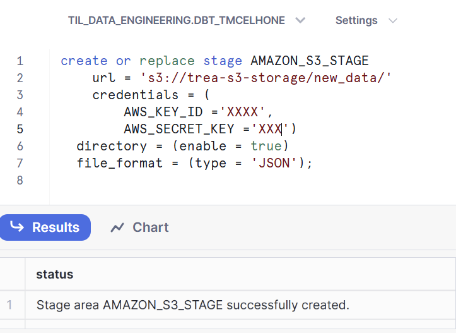Expand the chevron next to Settings
The height and width of the screenshot is (333, 456).
point(393,21)
